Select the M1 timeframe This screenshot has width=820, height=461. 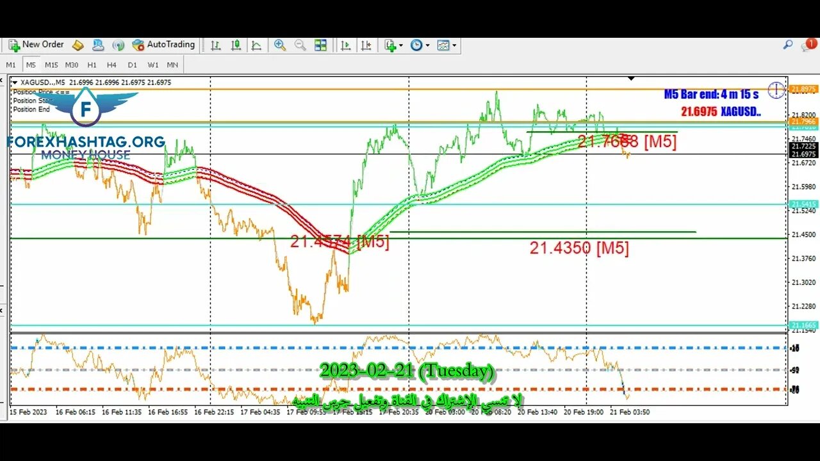[x=11, y=65]
